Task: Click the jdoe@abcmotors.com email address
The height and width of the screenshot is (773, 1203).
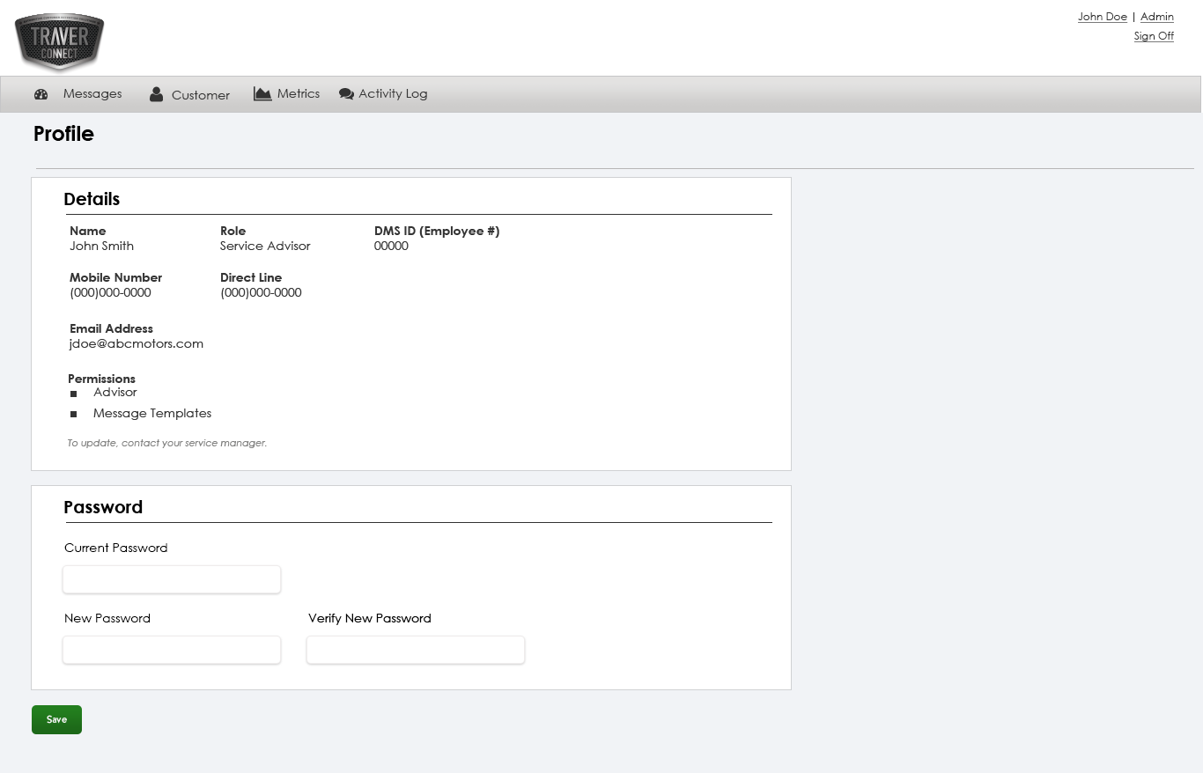Action: click(x=137, y=344)
